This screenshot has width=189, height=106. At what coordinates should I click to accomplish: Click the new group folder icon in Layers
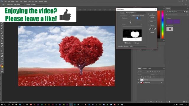coord(157,102)
